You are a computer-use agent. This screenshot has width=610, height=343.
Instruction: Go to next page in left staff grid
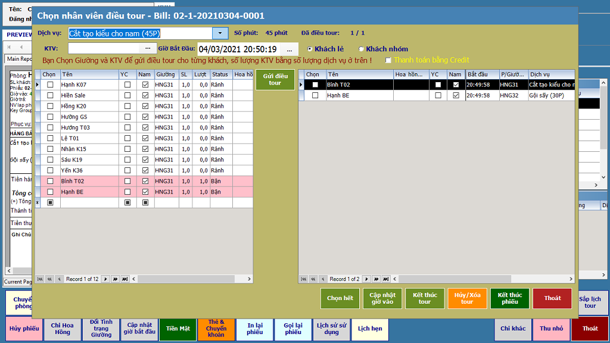(x=115, y=279)
